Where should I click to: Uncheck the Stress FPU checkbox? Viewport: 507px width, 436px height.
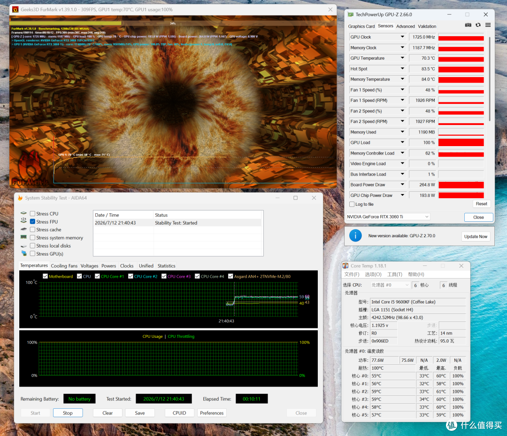[32, 222]
